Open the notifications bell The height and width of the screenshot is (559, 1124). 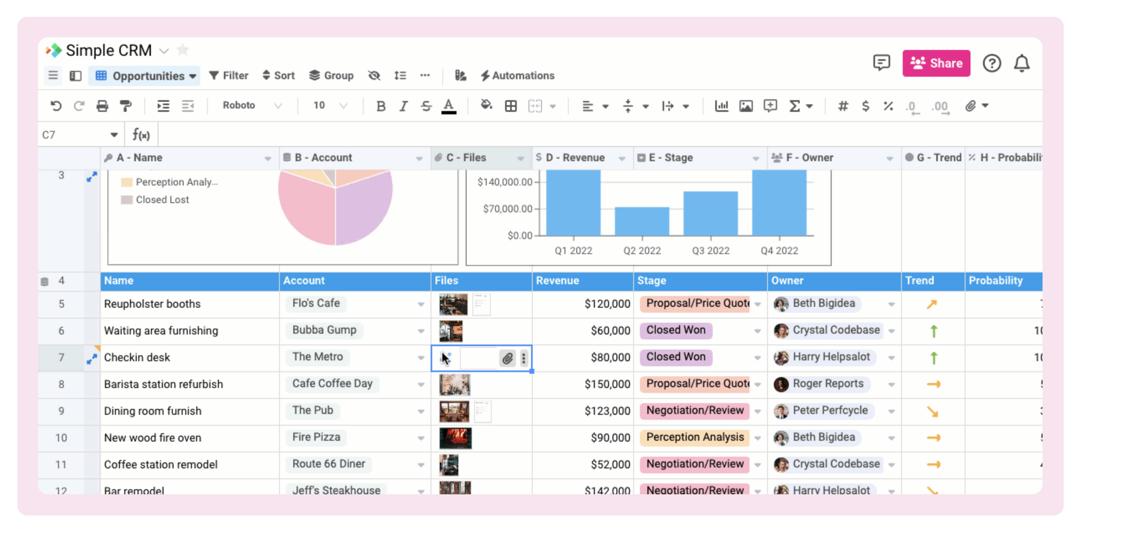1022,63
